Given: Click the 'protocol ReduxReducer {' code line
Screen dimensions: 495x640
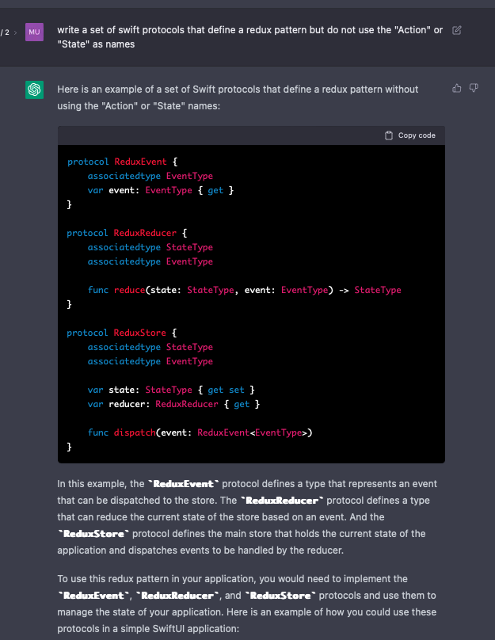Looking at the screenshot, I should [x=126, y=233].
